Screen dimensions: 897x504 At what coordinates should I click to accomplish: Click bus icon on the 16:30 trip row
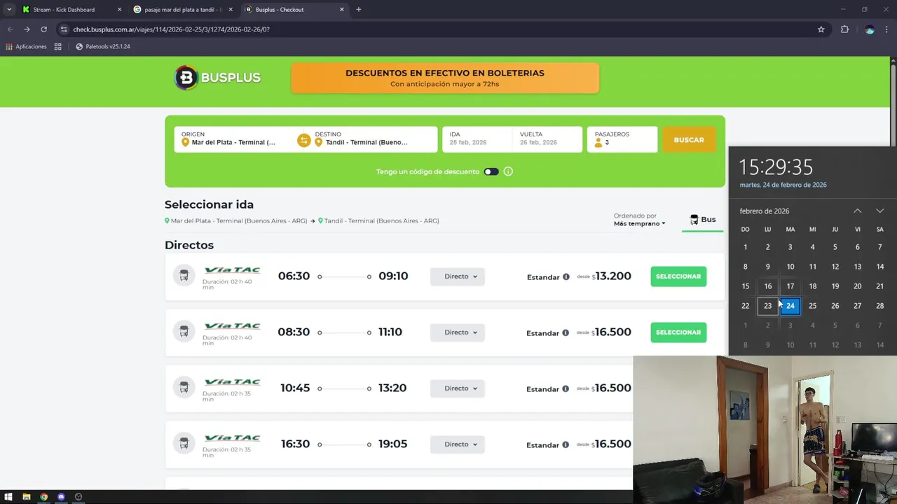[x=184, y=444]
